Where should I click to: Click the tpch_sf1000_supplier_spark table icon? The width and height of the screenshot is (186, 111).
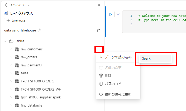pyautogui.click(x=17, y=97)
